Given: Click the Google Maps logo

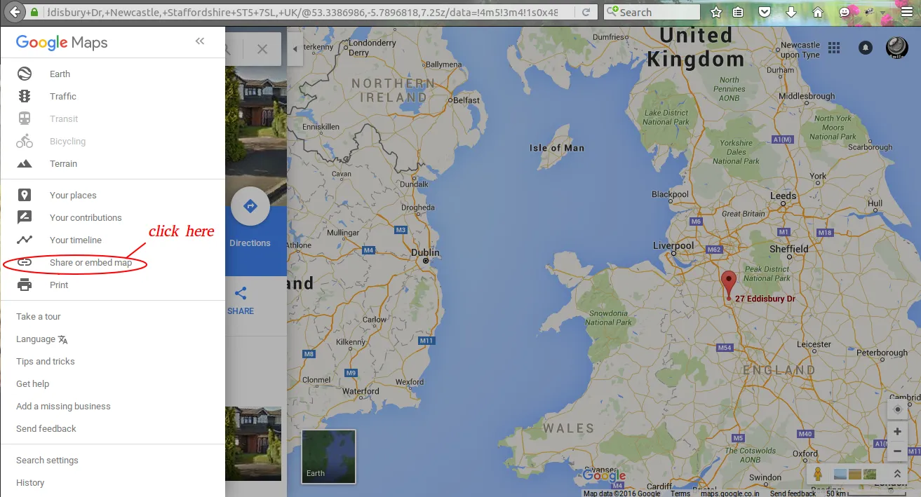Looking at the screenshot, I should 62,43.
